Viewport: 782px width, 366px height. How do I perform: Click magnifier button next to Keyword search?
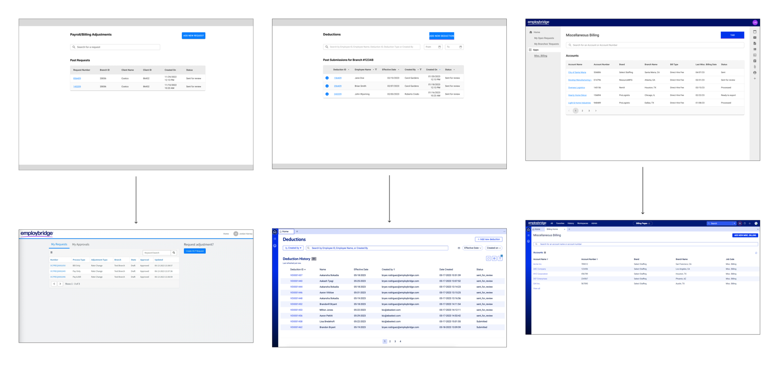174,253
